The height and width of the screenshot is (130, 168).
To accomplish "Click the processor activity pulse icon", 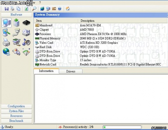I will [x=60, y=127].
